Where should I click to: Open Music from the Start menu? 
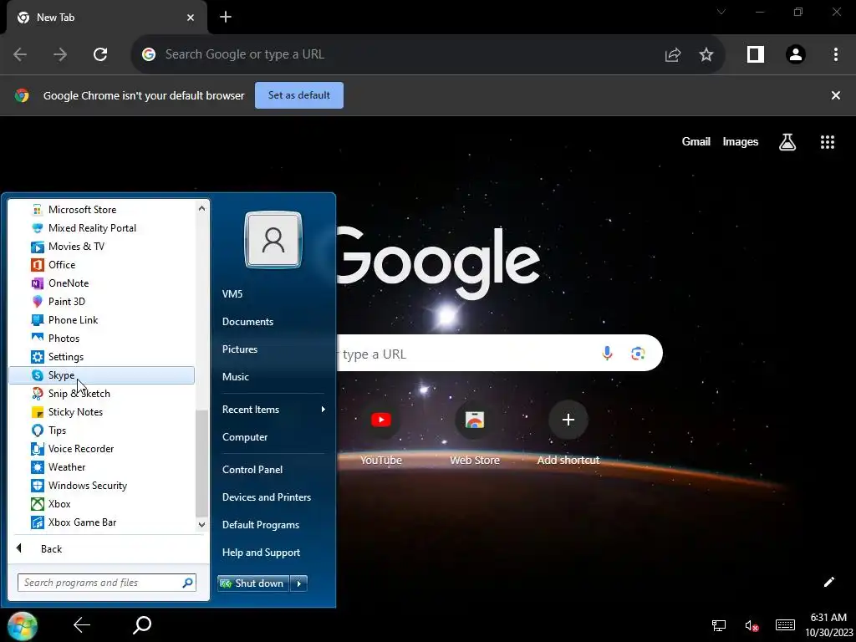(235, 377)
